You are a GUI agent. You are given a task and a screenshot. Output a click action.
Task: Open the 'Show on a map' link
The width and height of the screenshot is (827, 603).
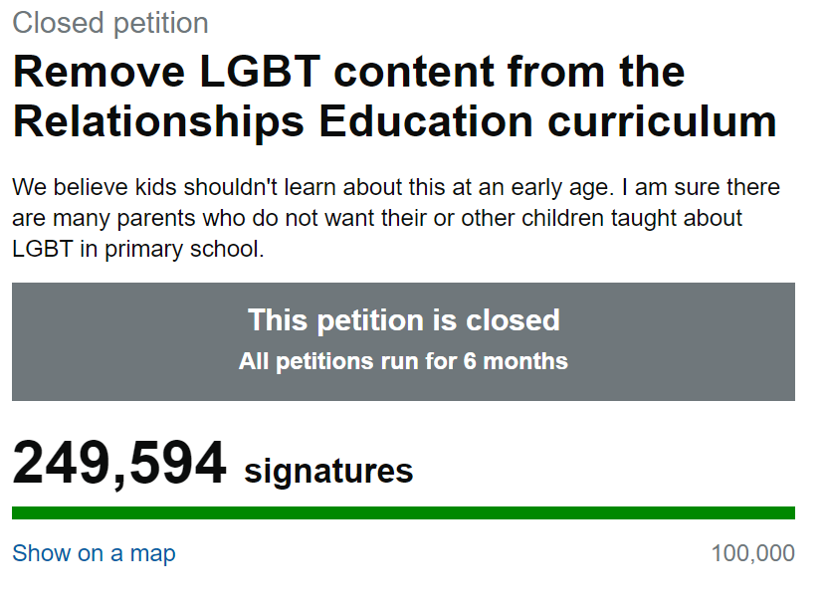point(94,553)
